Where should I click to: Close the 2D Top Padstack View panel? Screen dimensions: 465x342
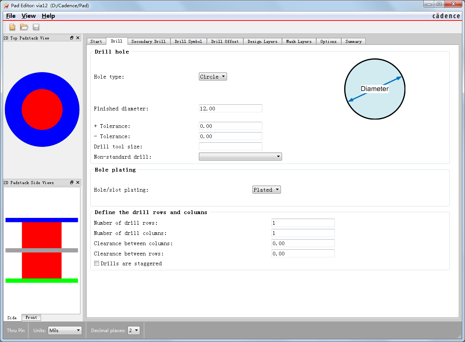(x=78, y=38)
